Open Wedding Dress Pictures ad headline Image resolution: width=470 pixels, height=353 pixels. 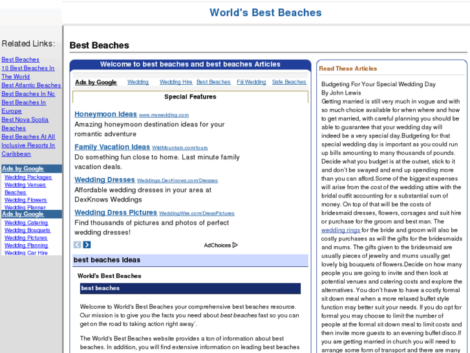(116, 212)
